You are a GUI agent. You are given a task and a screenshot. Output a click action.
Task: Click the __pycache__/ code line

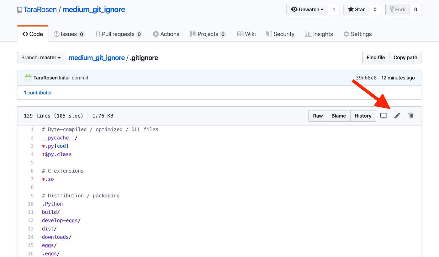coord(60,138)
